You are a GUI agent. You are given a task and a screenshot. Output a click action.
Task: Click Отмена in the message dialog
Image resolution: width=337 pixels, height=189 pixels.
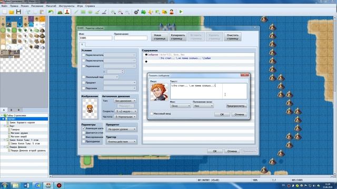(239, 114)
